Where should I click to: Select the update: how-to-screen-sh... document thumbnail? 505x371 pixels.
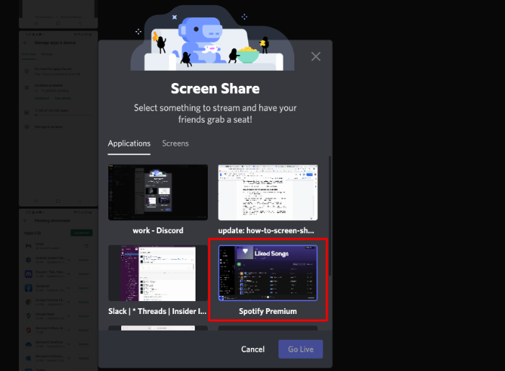tap(268, 193)
